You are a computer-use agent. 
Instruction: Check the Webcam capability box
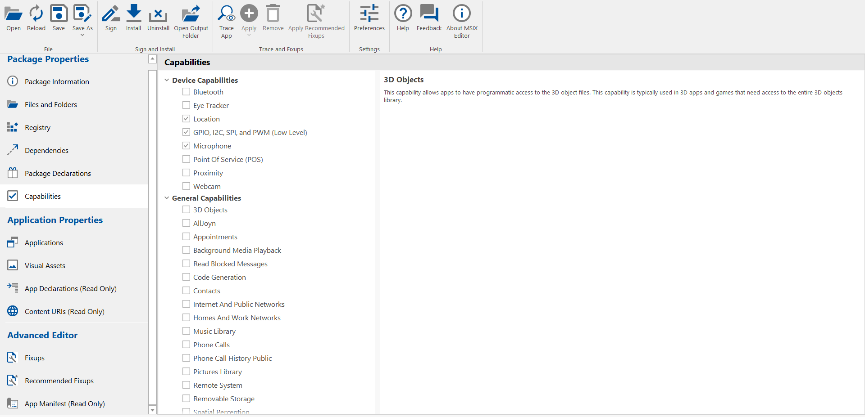click(x=186, y=186)
